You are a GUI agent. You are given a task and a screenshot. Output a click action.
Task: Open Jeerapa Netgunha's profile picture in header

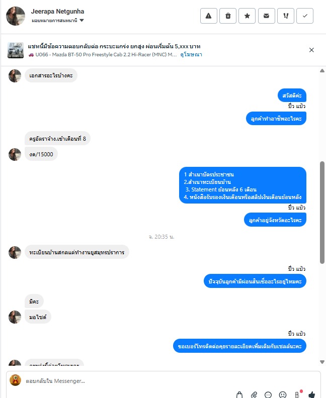(x=16, y=16)
